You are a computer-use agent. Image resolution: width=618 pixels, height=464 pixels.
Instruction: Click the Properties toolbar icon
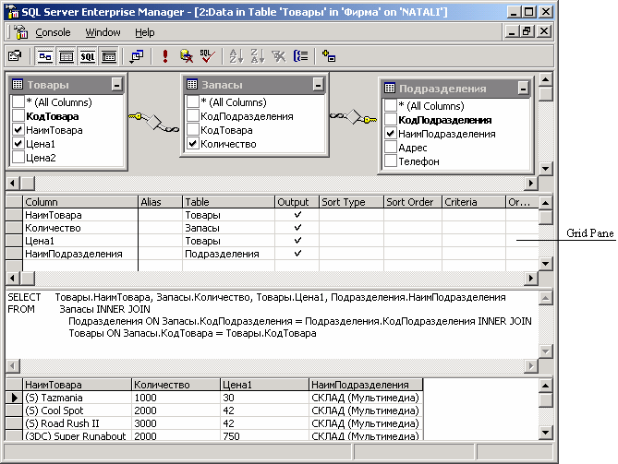(x=15, y=56)
